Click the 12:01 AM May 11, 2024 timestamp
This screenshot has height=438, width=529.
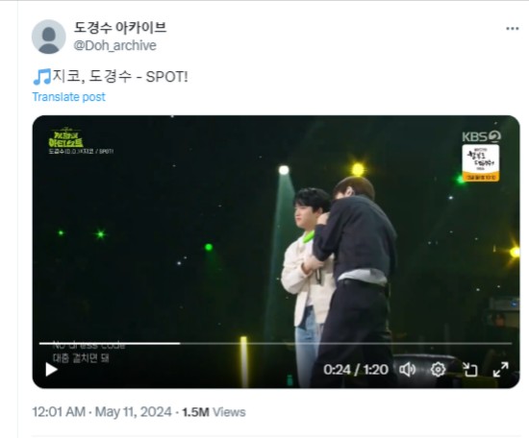click(102, 412)
